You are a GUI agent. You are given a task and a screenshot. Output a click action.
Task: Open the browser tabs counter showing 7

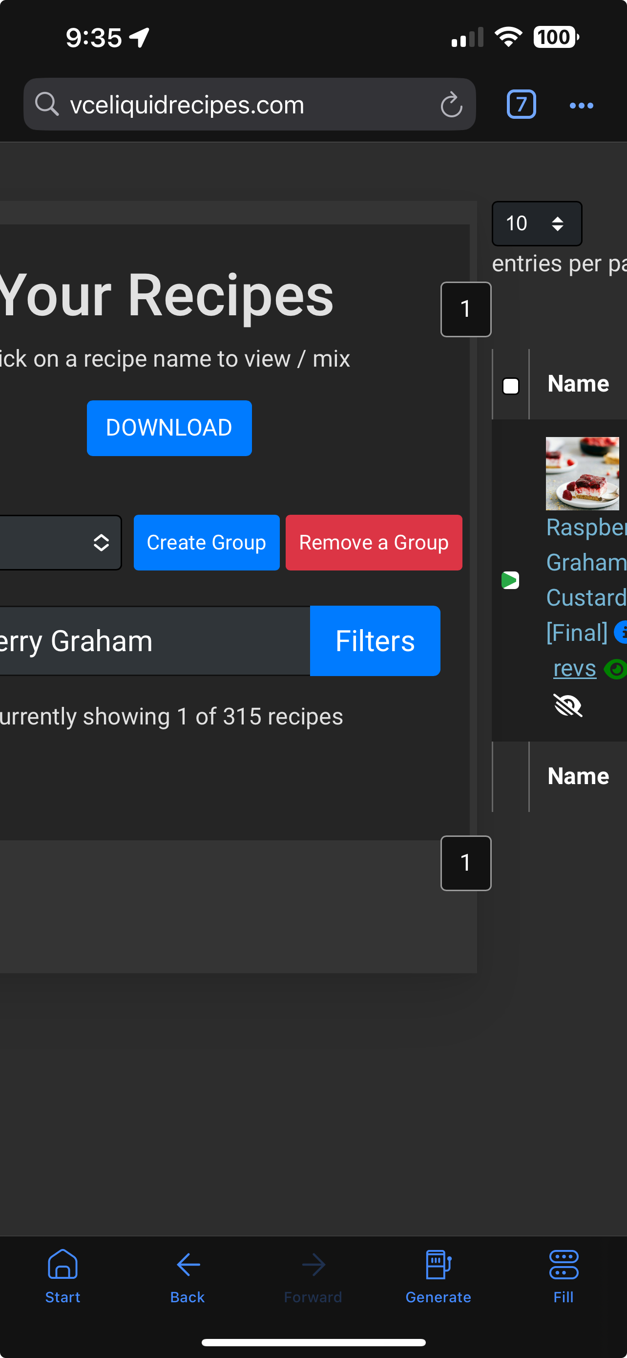(x=521, y=105)
